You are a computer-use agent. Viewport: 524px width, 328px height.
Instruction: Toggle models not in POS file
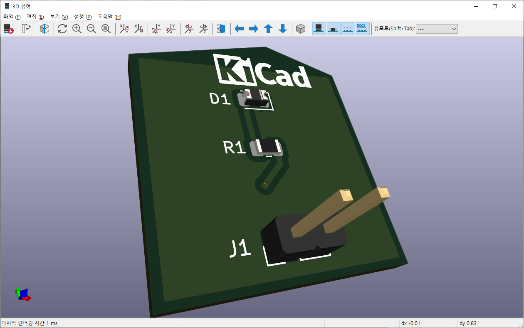[363, 29]
